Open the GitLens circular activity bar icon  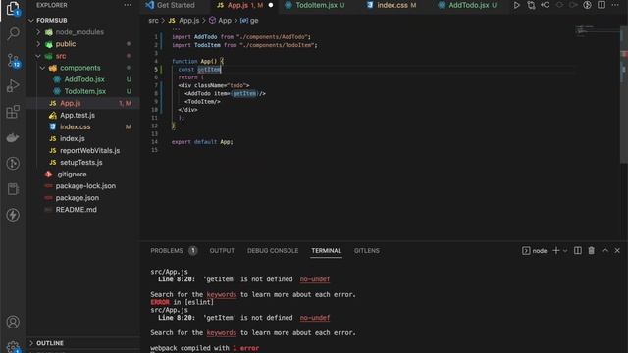(13, 164)
